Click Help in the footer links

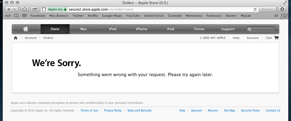pyautogui.click(x=182, y=110)
